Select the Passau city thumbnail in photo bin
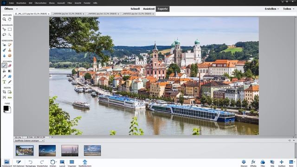This screenshot has height=167, width=297. coord(25,150)
